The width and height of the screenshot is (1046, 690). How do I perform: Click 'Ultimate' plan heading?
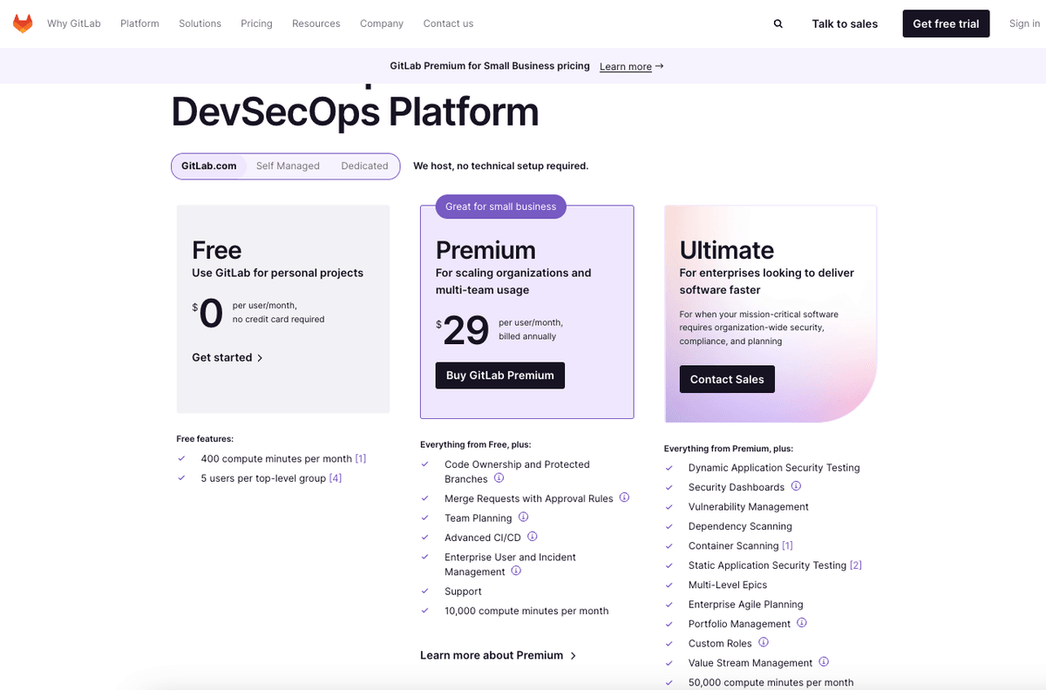727,250
